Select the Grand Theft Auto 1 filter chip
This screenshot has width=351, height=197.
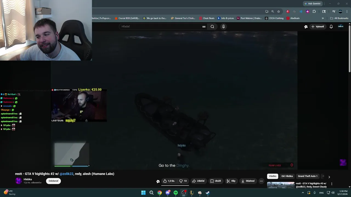point(307,176)
